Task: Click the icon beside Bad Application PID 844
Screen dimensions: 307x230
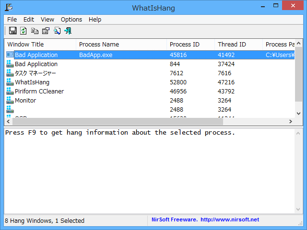Action: [x=10, y=64]
